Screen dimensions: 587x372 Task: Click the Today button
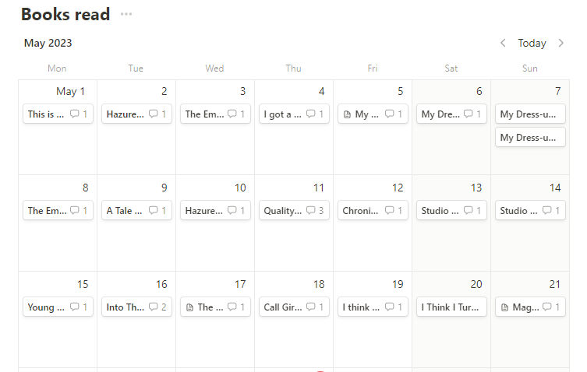click(532, 43)
